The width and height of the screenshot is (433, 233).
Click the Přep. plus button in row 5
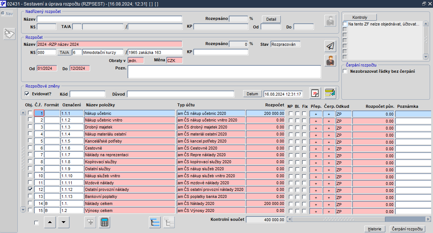coord(316,142)
